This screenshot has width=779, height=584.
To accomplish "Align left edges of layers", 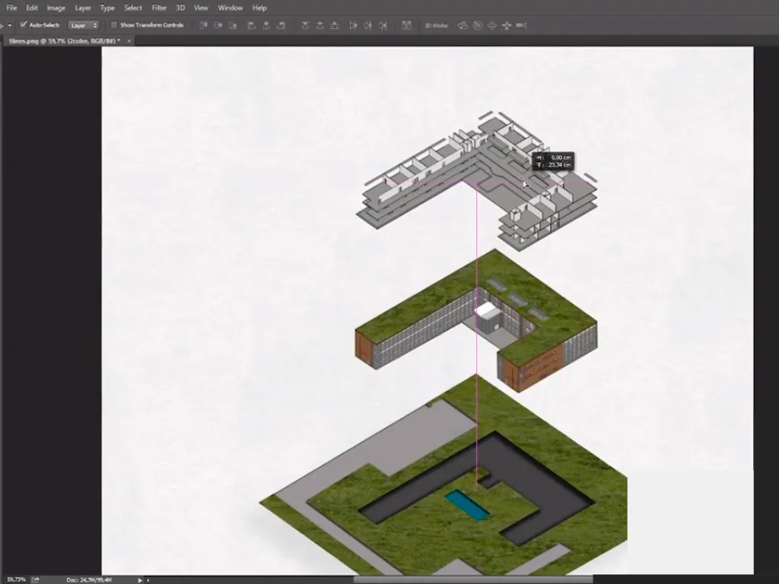I will tap(251, 25).
